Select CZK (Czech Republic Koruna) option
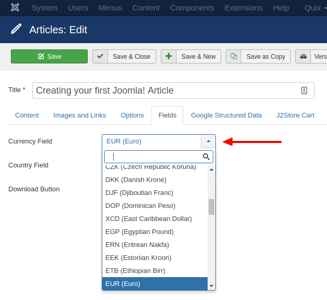This screenshot has width=327, height=300. (x=155, y=167)
